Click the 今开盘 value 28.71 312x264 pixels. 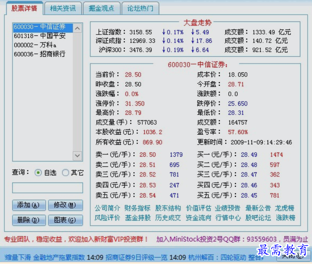click(x=236, y=84)
